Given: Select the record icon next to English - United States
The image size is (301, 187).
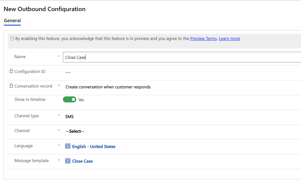Looking at the screenshot, I should tap(68, 146).
